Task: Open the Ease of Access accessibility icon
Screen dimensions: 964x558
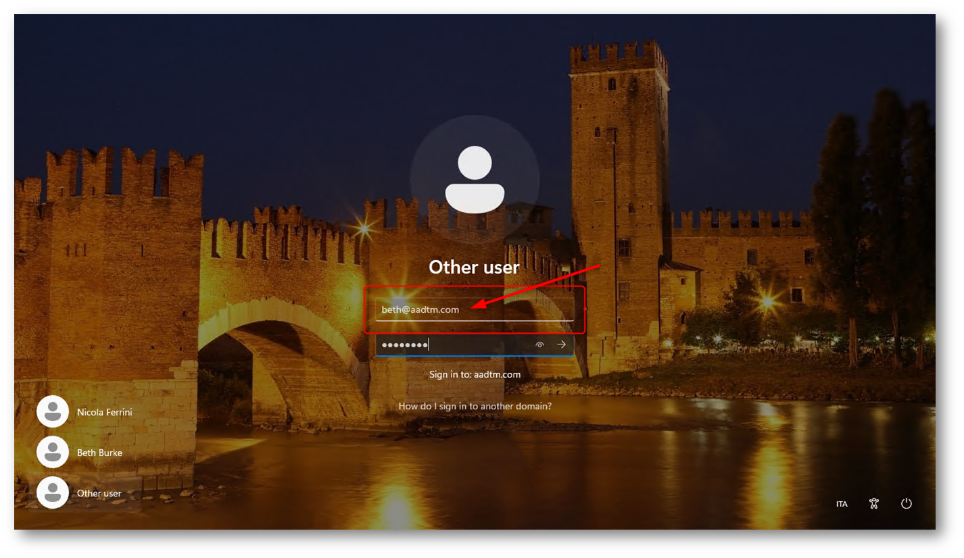Action: [873, 503]
